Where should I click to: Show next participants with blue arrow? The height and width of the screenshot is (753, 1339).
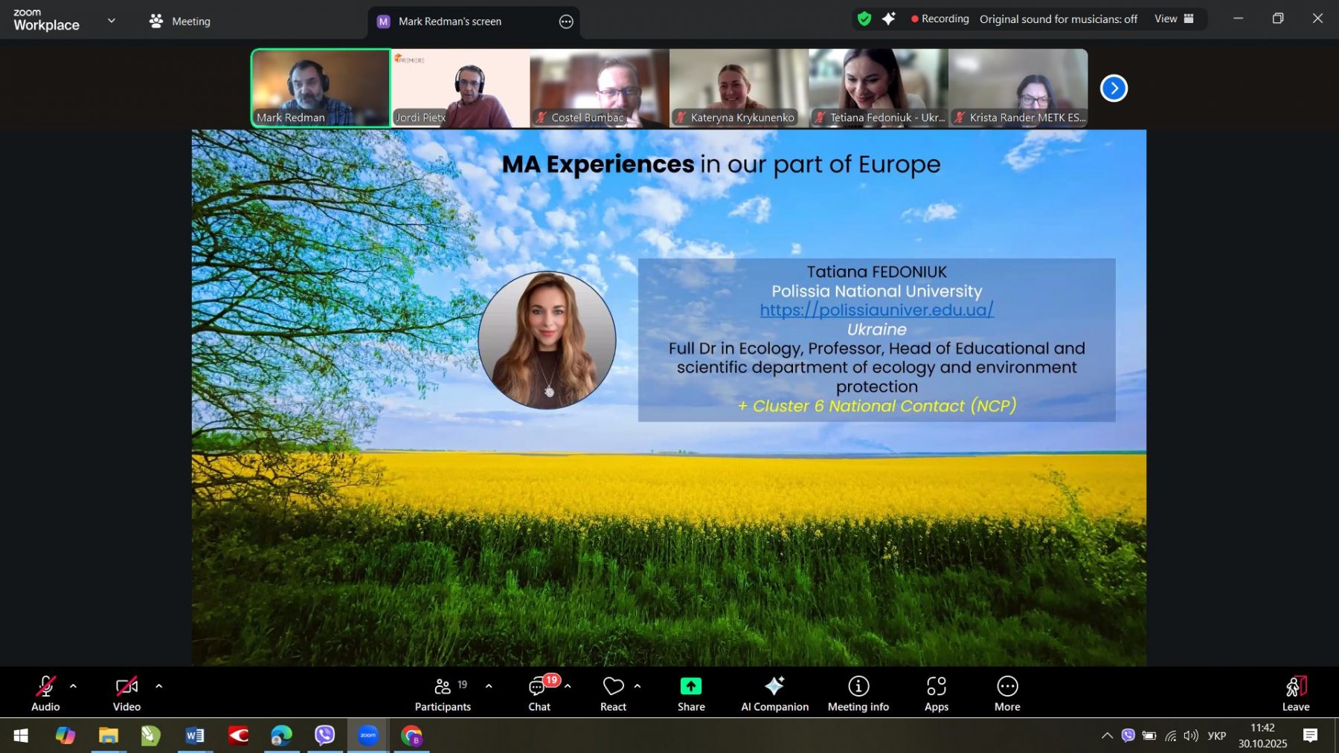point(1114,88)
